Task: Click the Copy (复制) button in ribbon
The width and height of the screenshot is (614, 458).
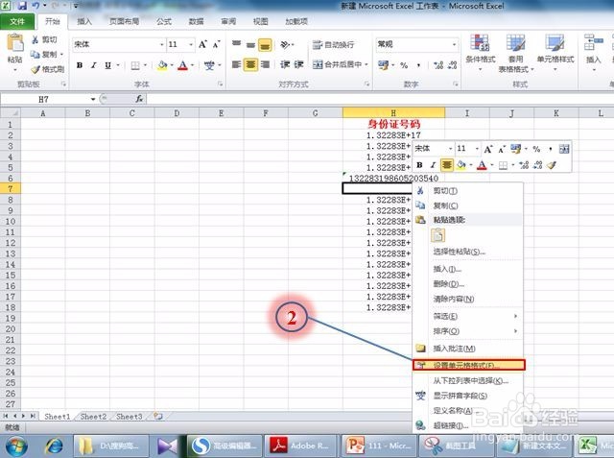Action: (46, 55)
